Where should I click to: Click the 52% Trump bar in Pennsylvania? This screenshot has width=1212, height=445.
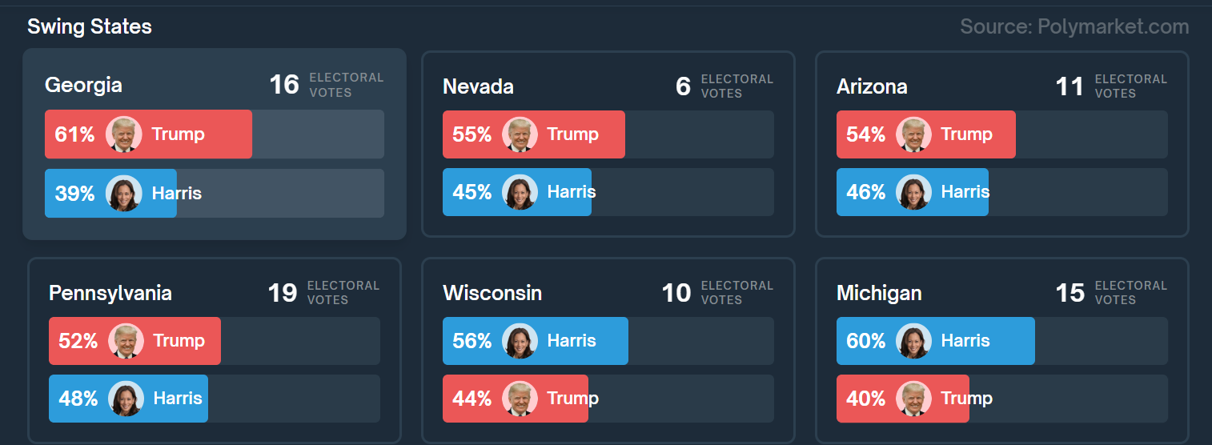pyautogui.click(x=134, y=341)
